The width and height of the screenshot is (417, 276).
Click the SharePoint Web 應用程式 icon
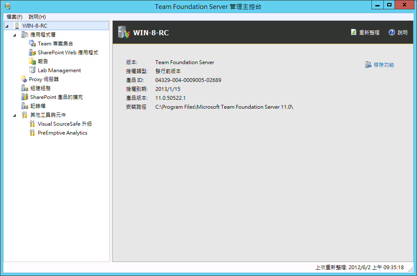point(32,53)
